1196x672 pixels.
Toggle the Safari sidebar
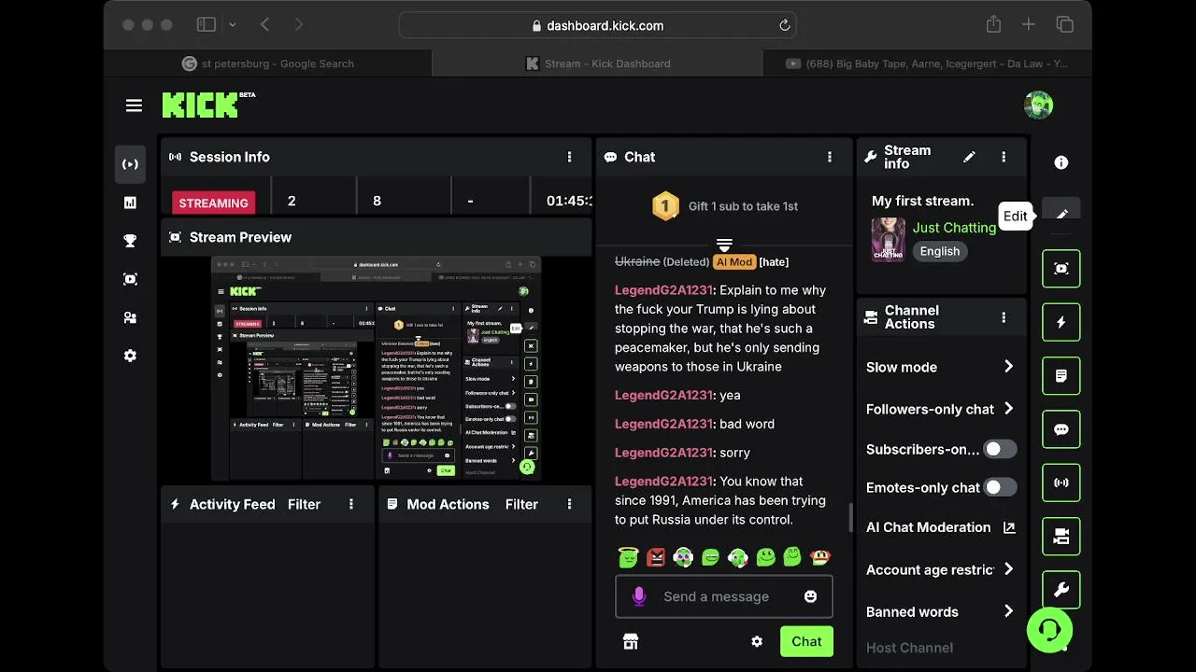206,25
